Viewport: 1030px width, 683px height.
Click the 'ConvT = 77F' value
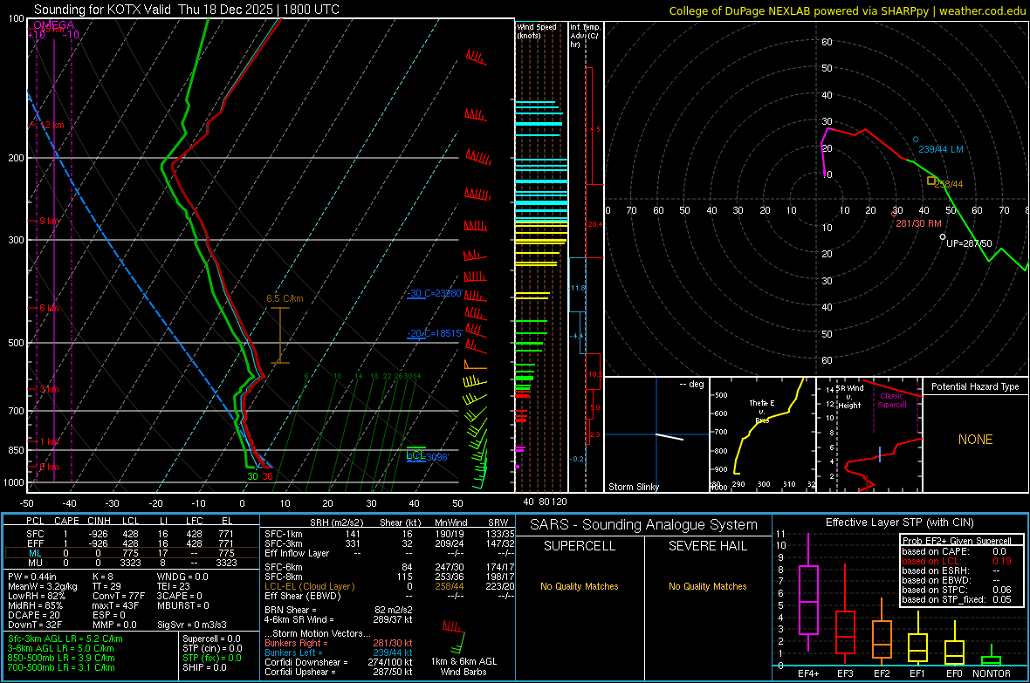[x=118, y=596]
